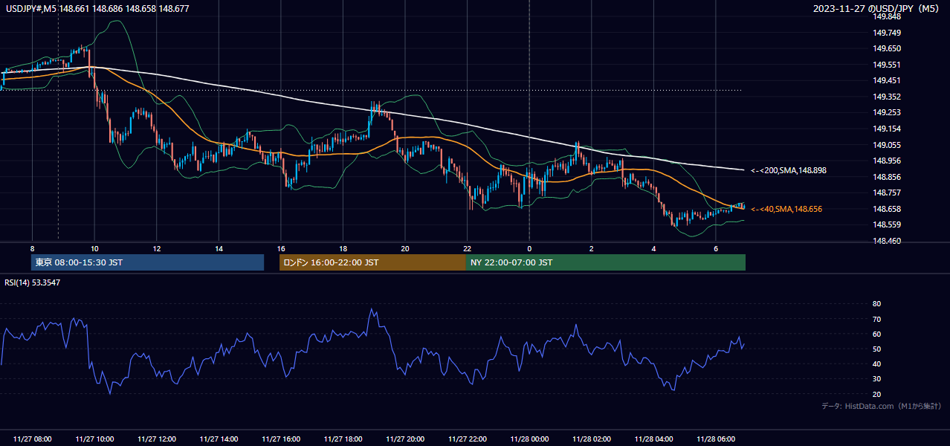Screen dimensions: 950x446
Task: Click RSI scale value 80
Action: pyautogui.click(x=876, y=304)
